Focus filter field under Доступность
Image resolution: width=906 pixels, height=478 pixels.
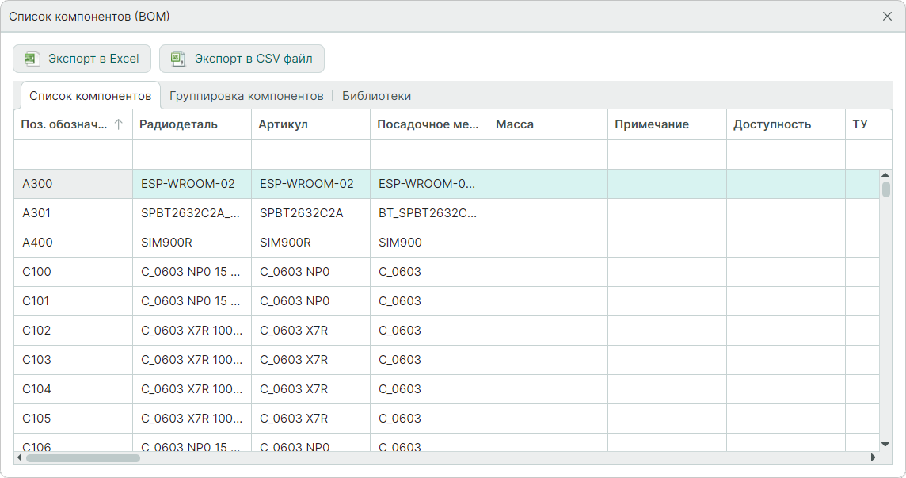(786, 154)
